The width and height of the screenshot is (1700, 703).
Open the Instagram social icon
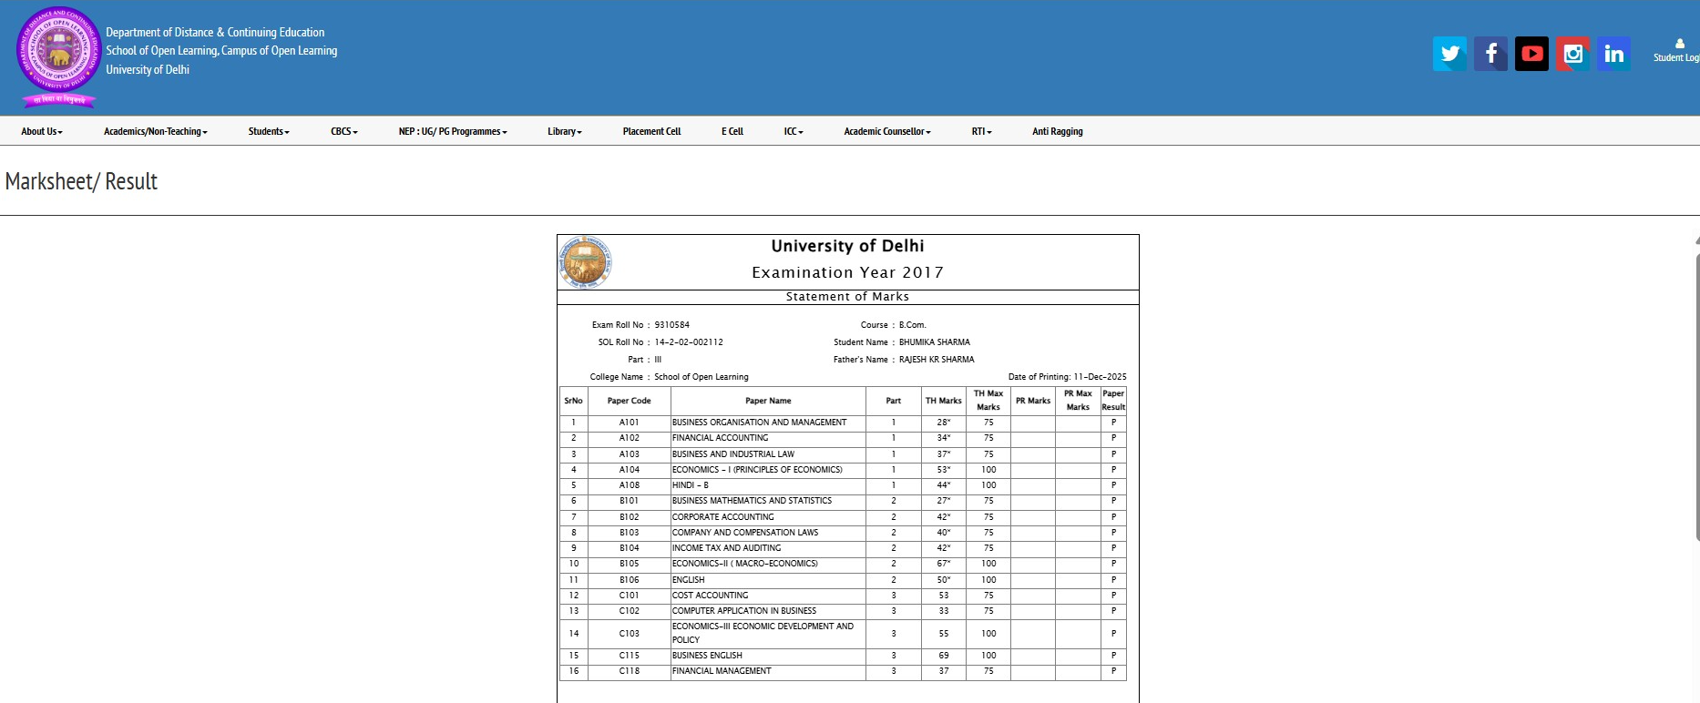pyautogui.click(x=1572, y=54)
